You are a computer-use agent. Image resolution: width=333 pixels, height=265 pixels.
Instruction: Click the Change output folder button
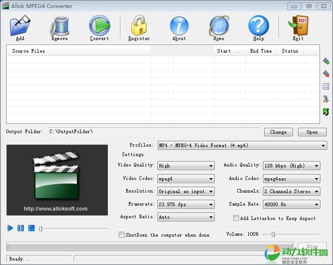(278, 132)
